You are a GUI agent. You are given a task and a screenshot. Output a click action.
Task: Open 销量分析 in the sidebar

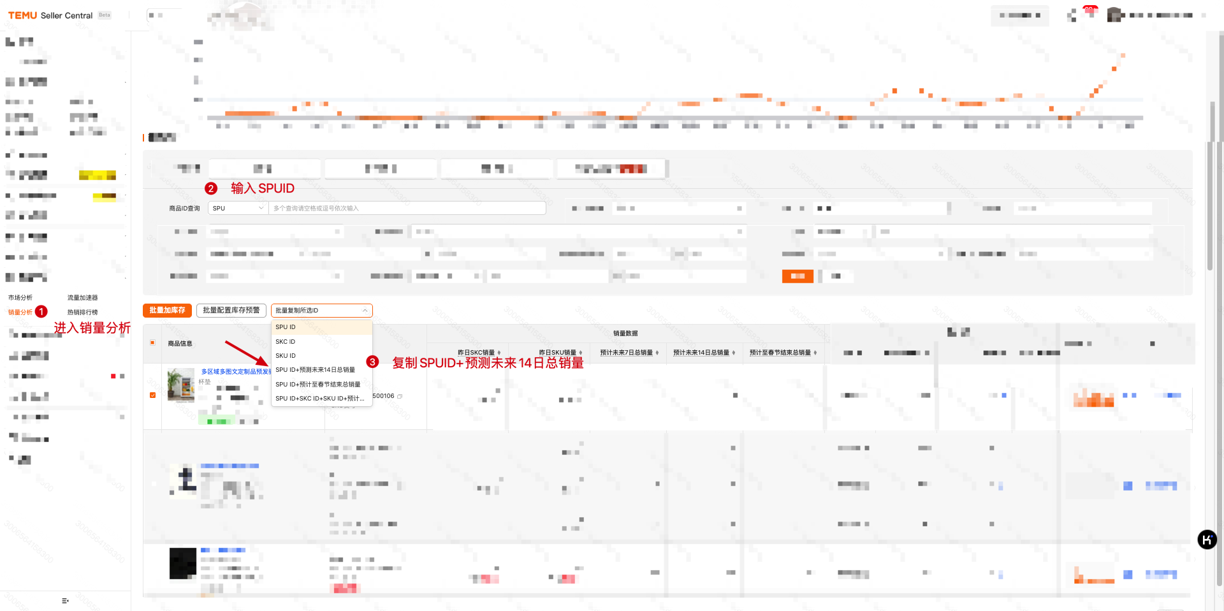click(x=20, y=313)
